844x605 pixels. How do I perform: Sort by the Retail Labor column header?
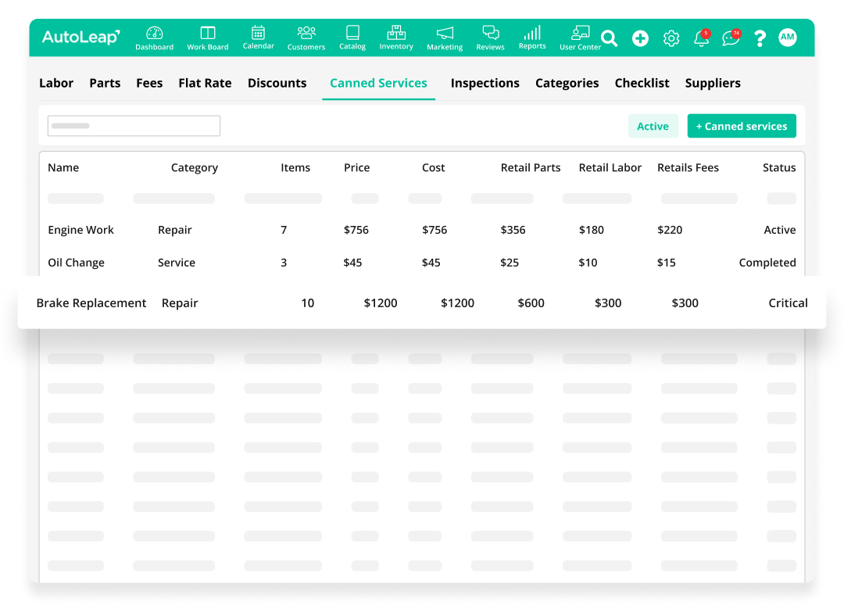pos(610,167)
